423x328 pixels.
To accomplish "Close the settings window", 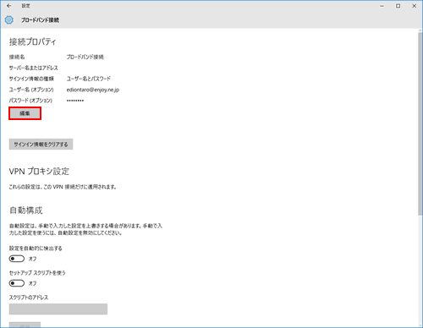I will pyautogui.click(x=414, y=6).
